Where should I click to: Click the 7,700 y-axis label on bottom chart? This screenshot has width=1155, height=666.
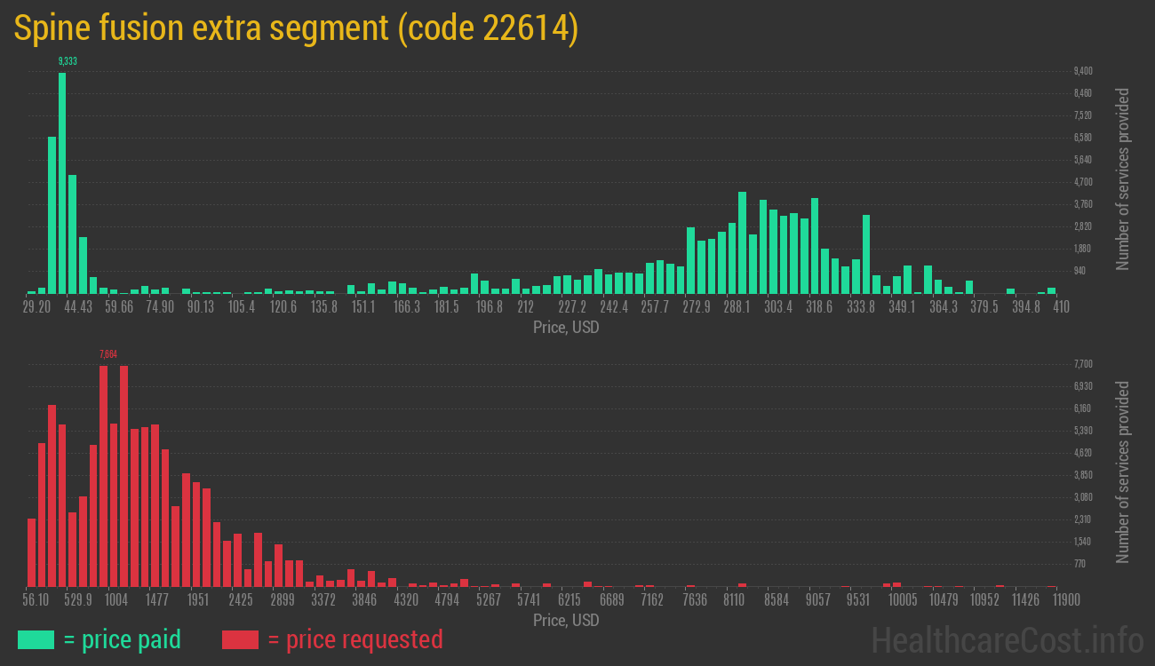[x=1083, y=364]
